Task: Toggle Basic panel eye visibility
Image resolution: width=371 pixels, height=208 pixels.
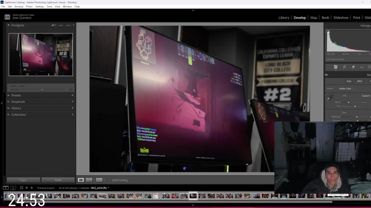Action: click(326, 75)
